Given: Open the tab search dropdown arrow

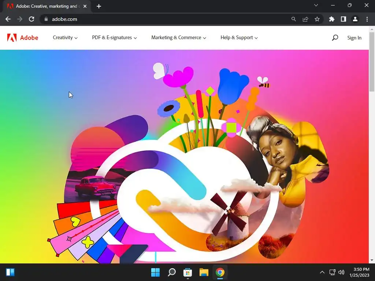Looking at the screenshot, I should [x=316, y=5].
